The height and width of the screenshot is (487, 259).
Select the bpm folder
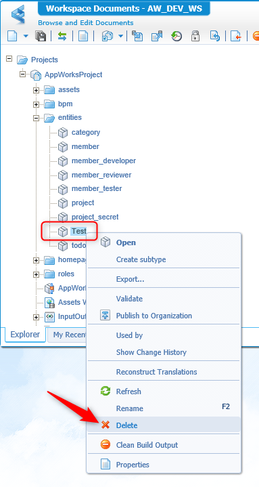click(x=66, y=104)
